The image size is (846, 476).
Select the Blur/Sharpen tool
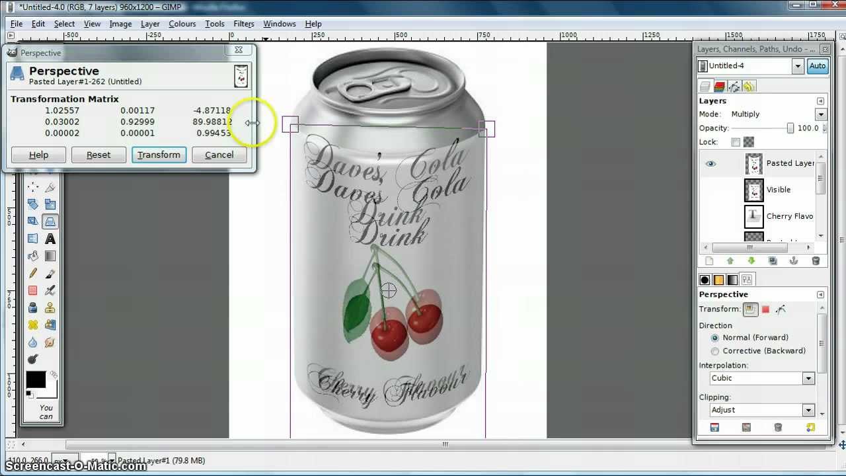coord(32,342)
